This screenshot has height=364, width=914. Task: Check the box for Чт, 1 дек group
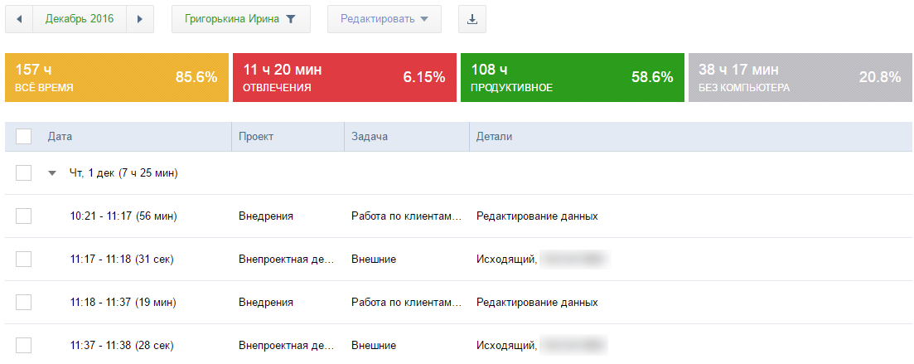(x=23, y=173)
